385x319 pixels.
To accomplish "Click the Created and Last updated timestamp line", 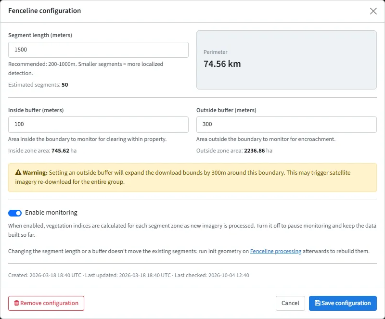I will pyautogui.click(x=128, y=275).
